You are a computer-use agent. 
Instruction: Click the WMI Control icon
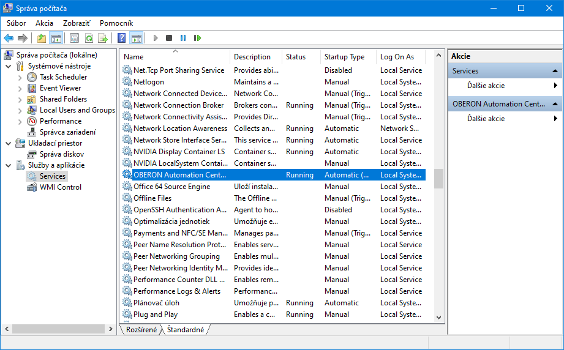[32, 187]
